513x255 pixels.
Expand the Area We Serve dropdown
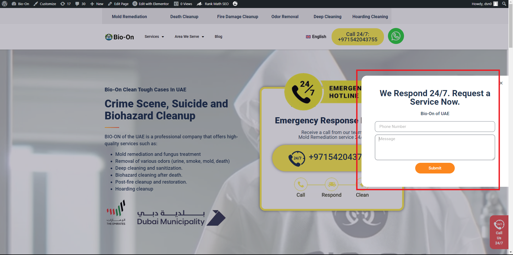[x=189, y=37]
